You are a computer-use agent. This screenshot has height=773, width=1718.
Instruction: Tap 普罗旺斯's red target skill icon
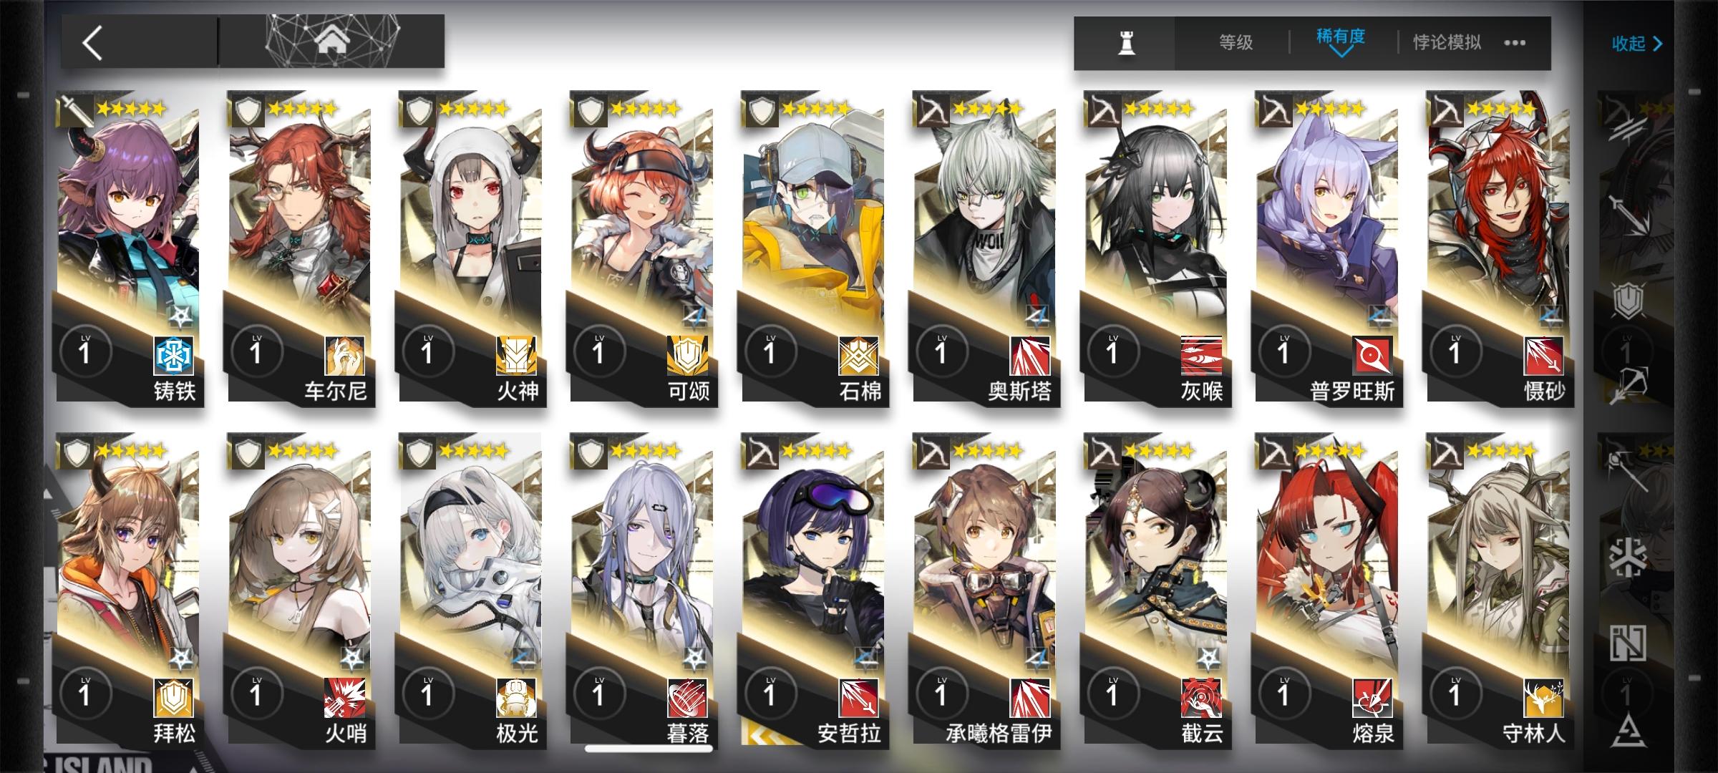1373,355
